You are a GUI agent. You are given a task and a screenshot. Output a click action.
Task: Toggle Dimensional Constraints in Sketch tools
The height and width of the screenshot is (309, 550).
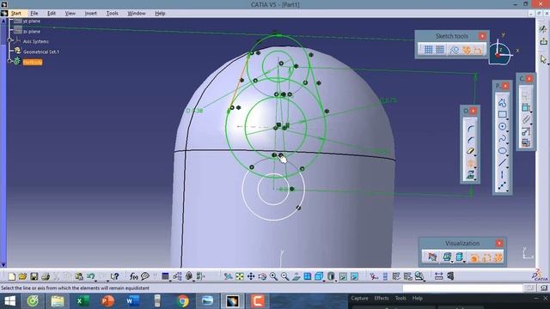(478, 50)
